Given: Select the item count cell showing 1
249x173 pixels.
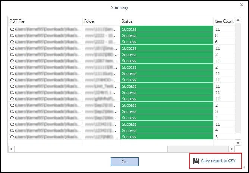Looking at the screenshot, I should (x=224, y=118).
